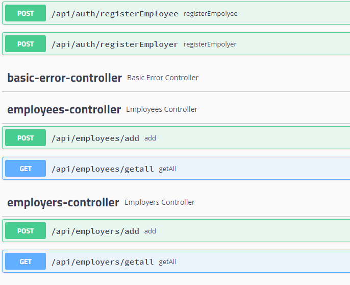The image size is (350, 285).
Task: Open the /api/employees/getall path
Action: click(x=103, y=169)
